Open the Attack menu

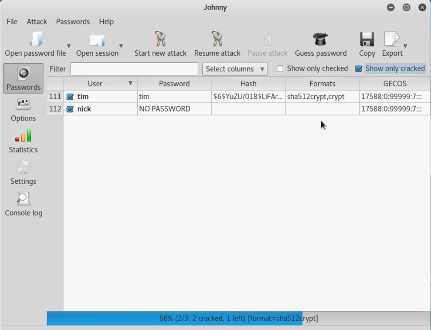click(x=37, y=22)
